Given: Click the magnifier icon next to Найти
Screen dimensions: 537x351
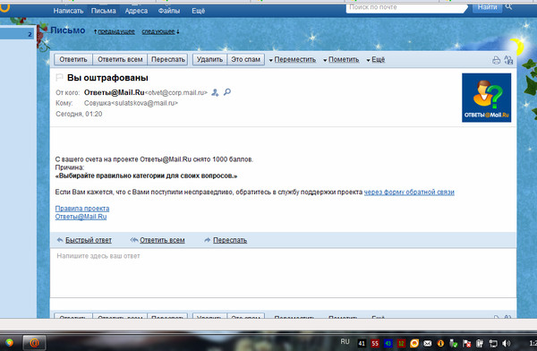Looking at the screenshot, I should click(x=508, y=6).
